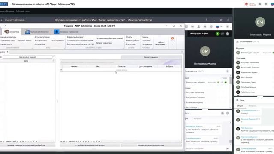Switch to Настройка учреждения ribbon tab
This screenshot has height=154, width=274.
[x=67, y=32]
